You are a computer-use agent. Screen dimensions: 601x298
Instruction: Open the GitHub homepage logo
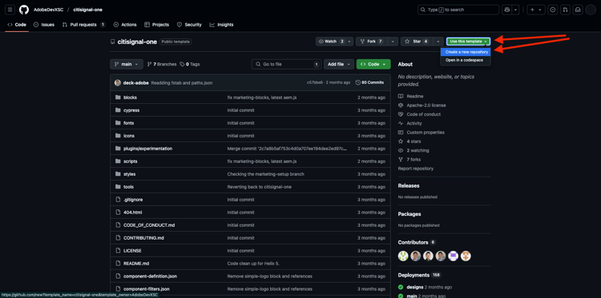click(24, 10)
